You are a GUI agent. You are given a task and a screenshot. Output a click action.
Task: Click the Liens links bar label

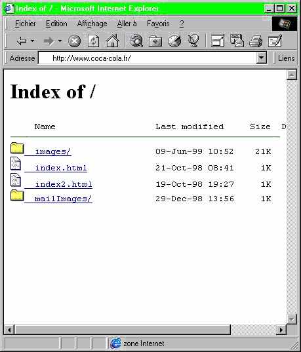pos(286,58)
